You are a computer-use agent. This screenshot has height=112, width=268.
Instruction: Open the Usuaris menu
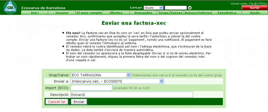click(x=62, y=13)
